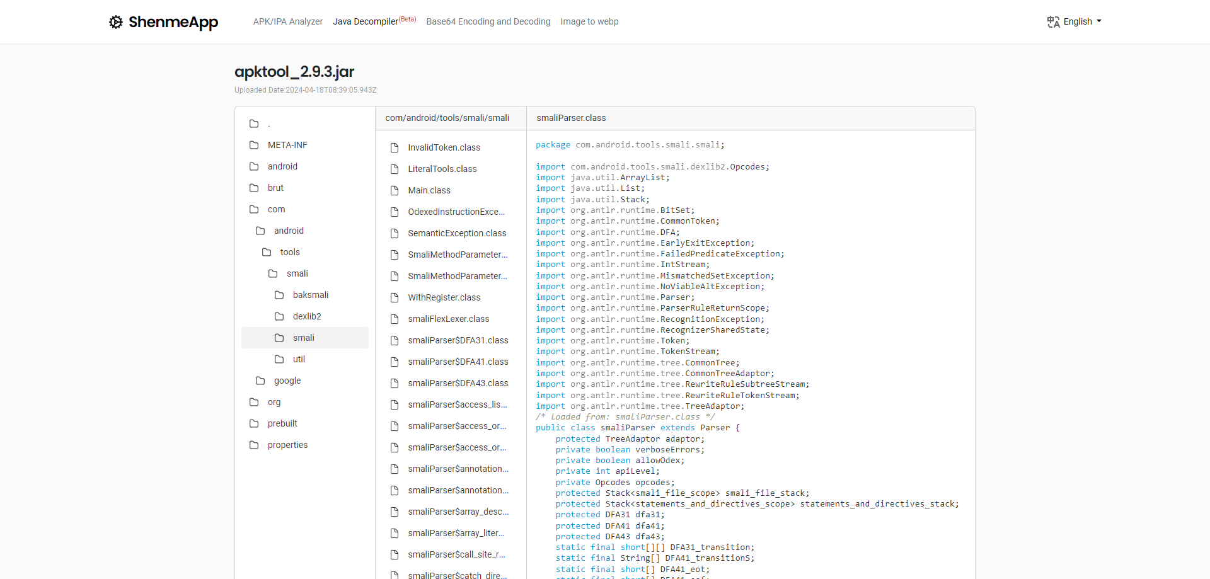Click the folder icon next to dexlib2
This screenshot has width=1210, height=579.
(x=279, y=316)
